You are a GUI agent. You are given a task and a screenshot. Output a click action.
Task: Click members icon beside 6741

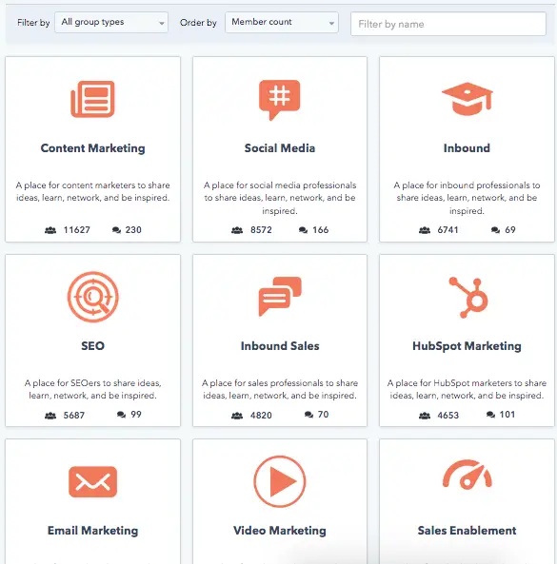click(425, 230)
